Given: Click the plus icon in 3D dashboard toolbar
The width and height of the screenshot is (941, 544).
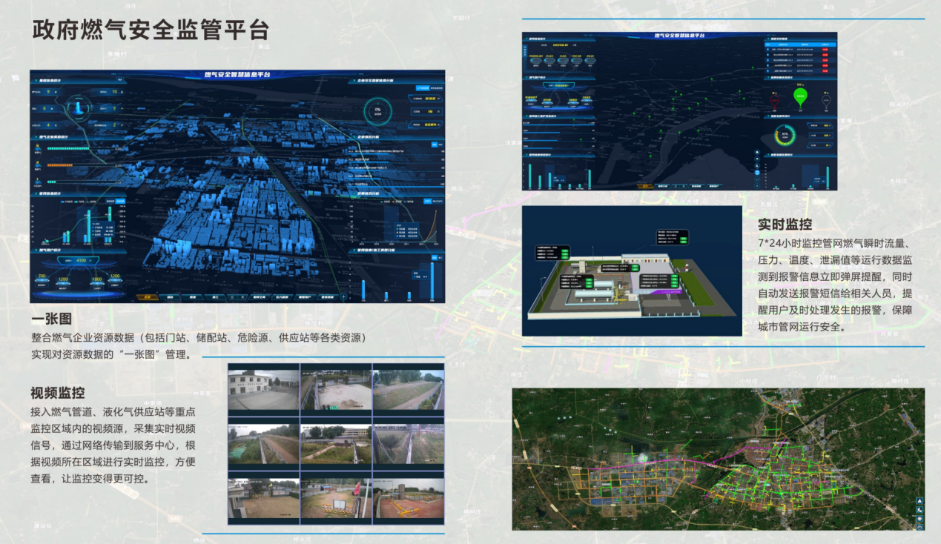Looking at the screenshot, I should [343, 296].
